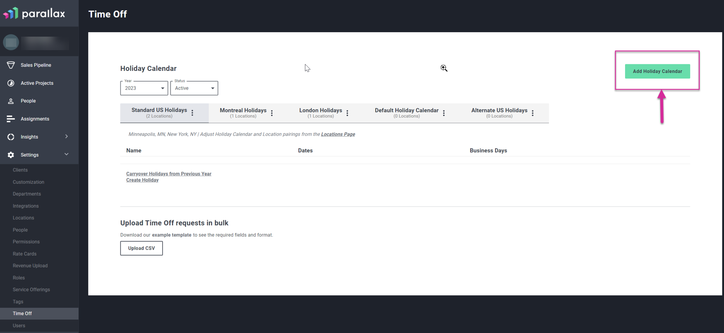Click the Assignments bars icon

coord(11,119)
